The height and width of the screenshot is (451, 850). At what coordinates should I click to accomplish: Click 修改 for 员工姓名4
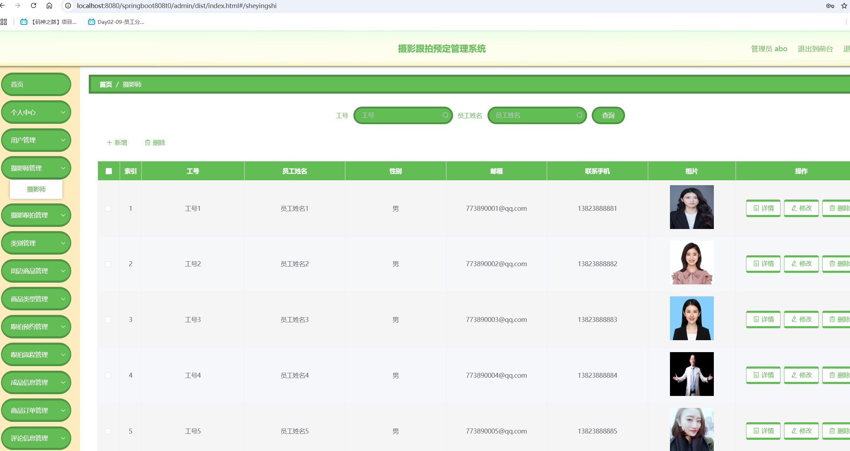click(x=801, y=375)
